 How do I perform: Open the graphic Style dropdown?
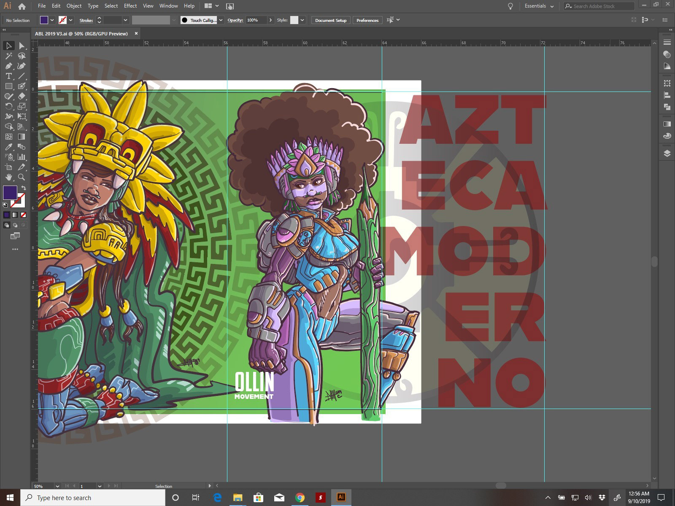click(302, 20)
